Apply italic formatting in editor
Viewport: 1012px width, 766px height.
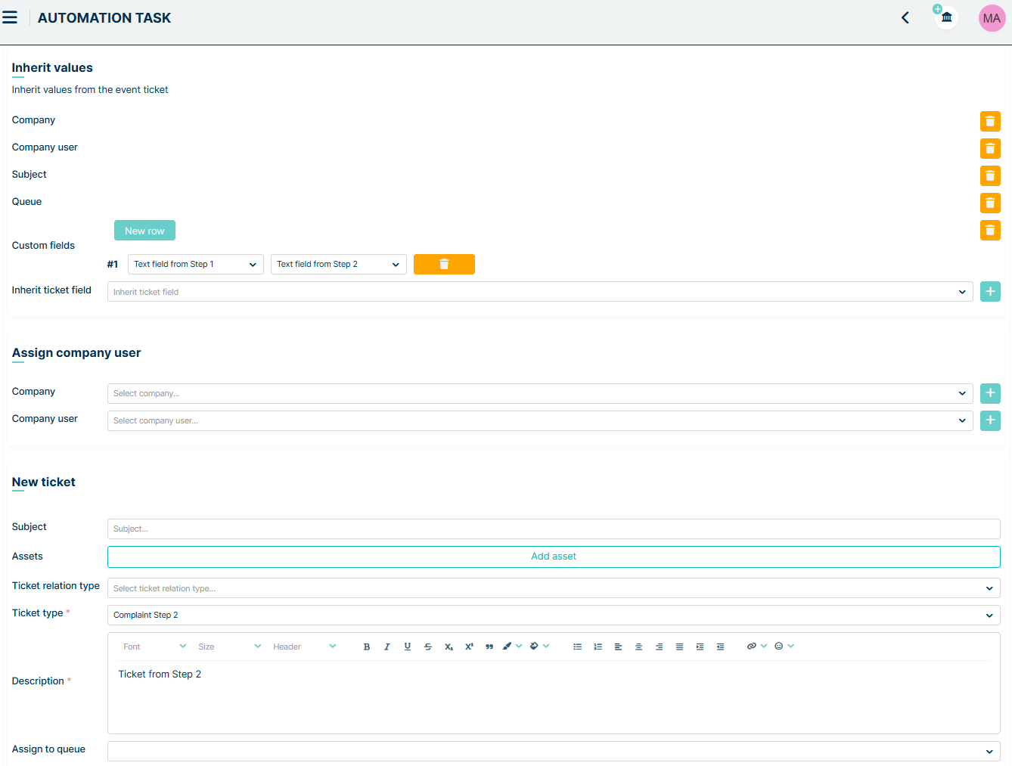pos(387,647)
